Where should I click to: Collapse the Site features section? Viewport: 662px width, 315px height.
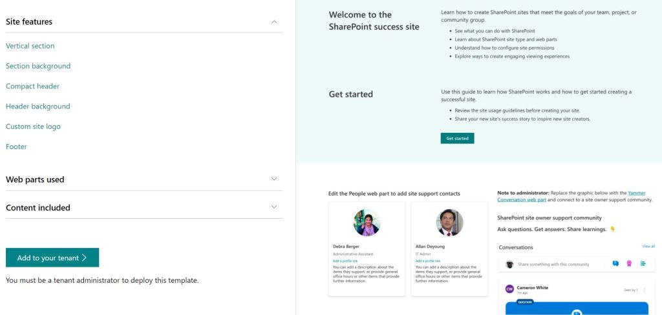pyautogui.click(x=274, y=22)
